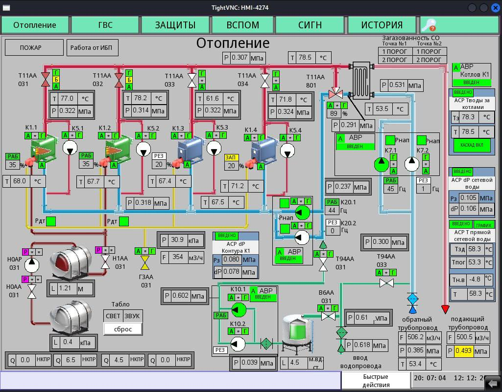Click the Работа от ИБП button

(92, 47)
